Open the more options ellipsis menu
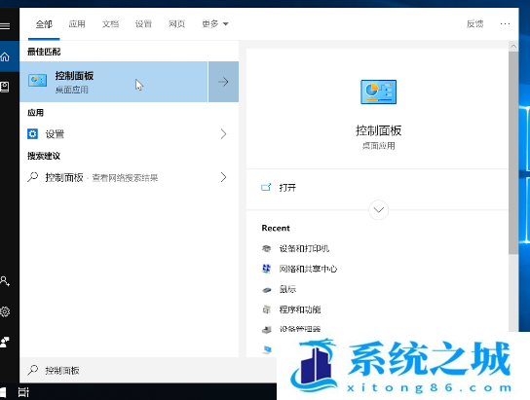This screenshot has width=530, height=400. 505,24
